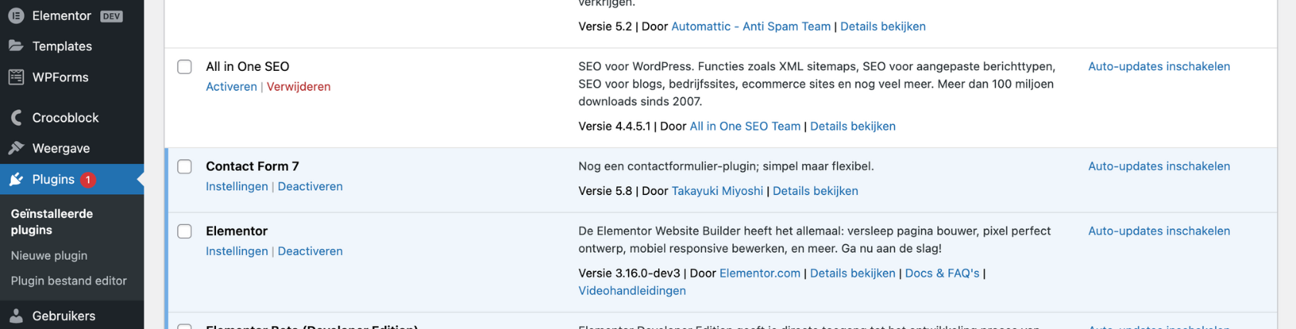The width and height of the screenshot is (1296, 329).
Task: Click the Plugins plug icon
Action: 16,180
